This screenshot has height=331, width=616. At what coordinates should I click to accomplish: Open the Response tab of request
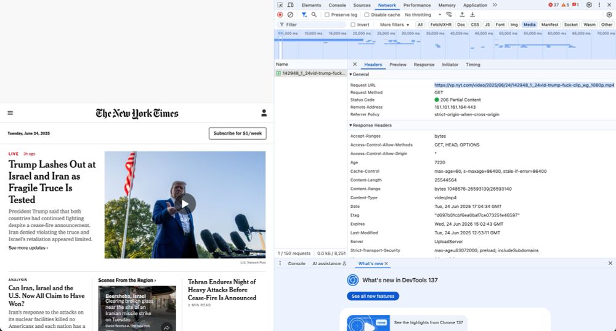424,65
